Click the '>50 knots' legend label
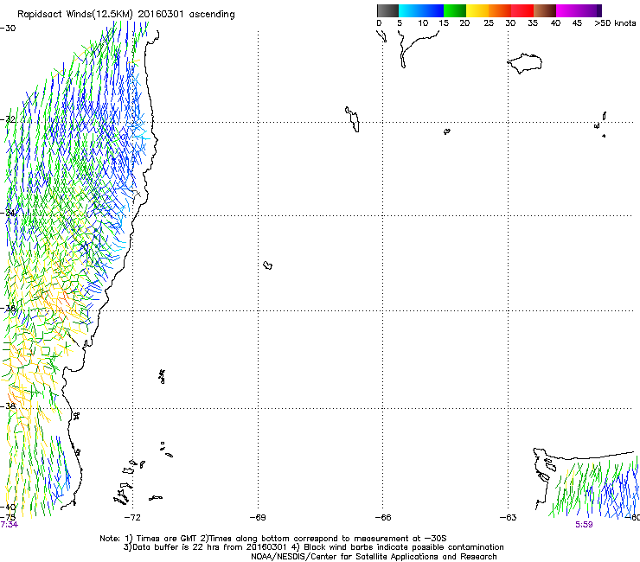 615,23
